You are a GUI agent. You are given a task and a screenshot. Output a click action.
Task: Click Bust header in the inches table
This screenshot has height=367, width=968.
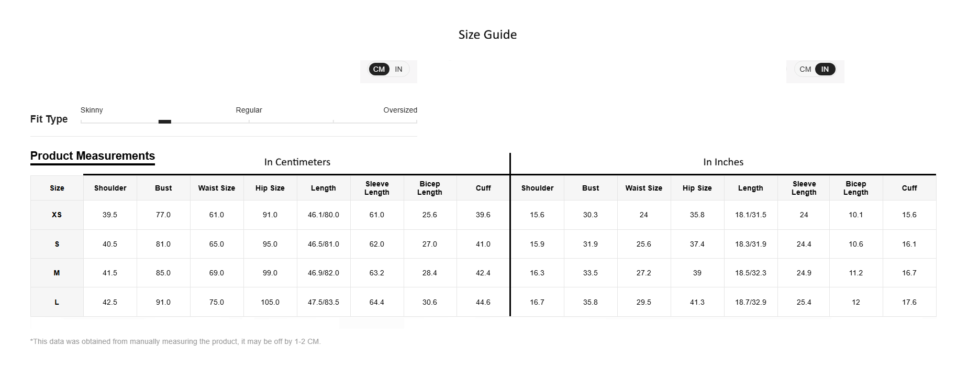click(x=591, y=188)
